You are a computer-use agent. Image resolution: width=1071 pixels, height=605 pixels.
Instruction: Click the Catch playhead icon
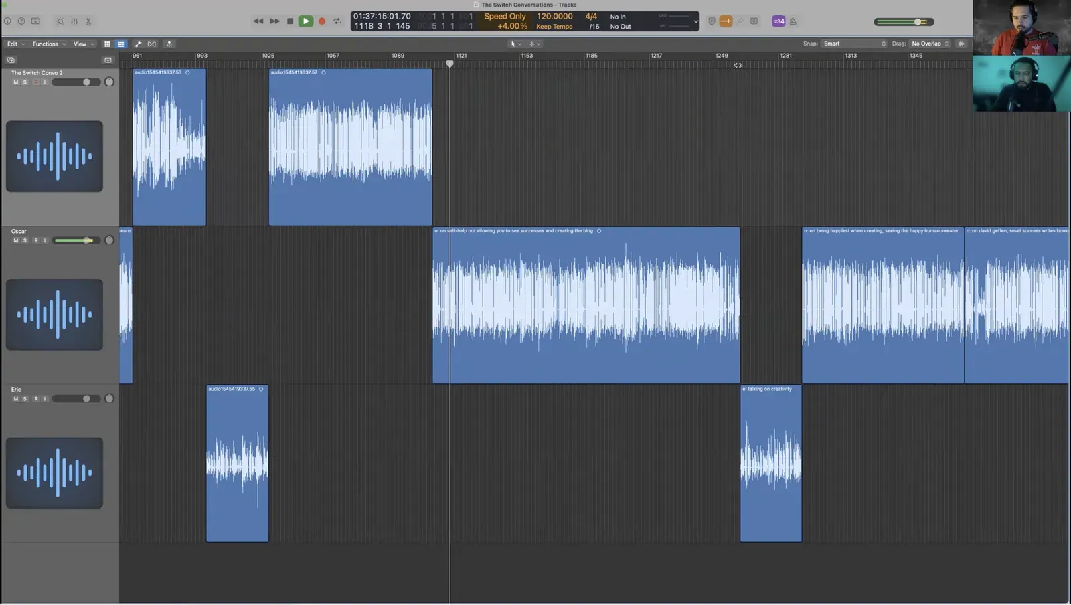pyautogui.click(x=169, y=44)
